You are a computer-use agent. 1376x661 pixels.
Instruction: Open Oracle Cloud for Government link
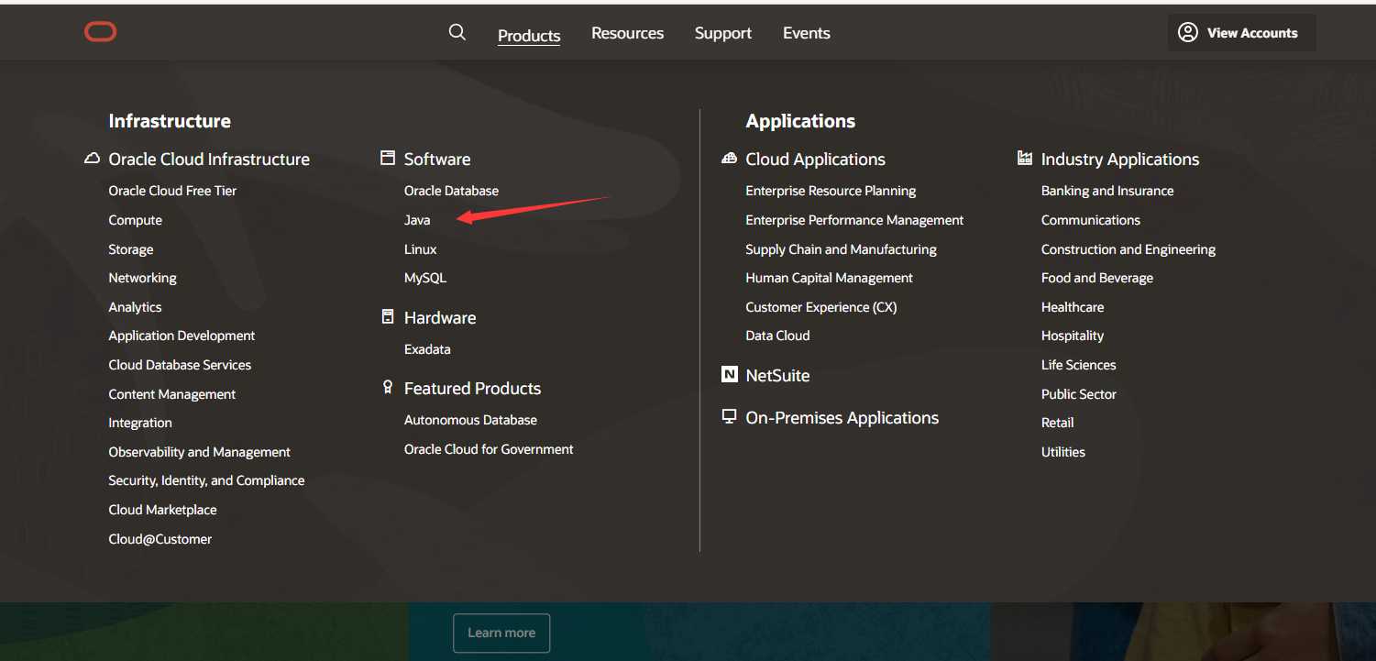(x=489, y=449)
